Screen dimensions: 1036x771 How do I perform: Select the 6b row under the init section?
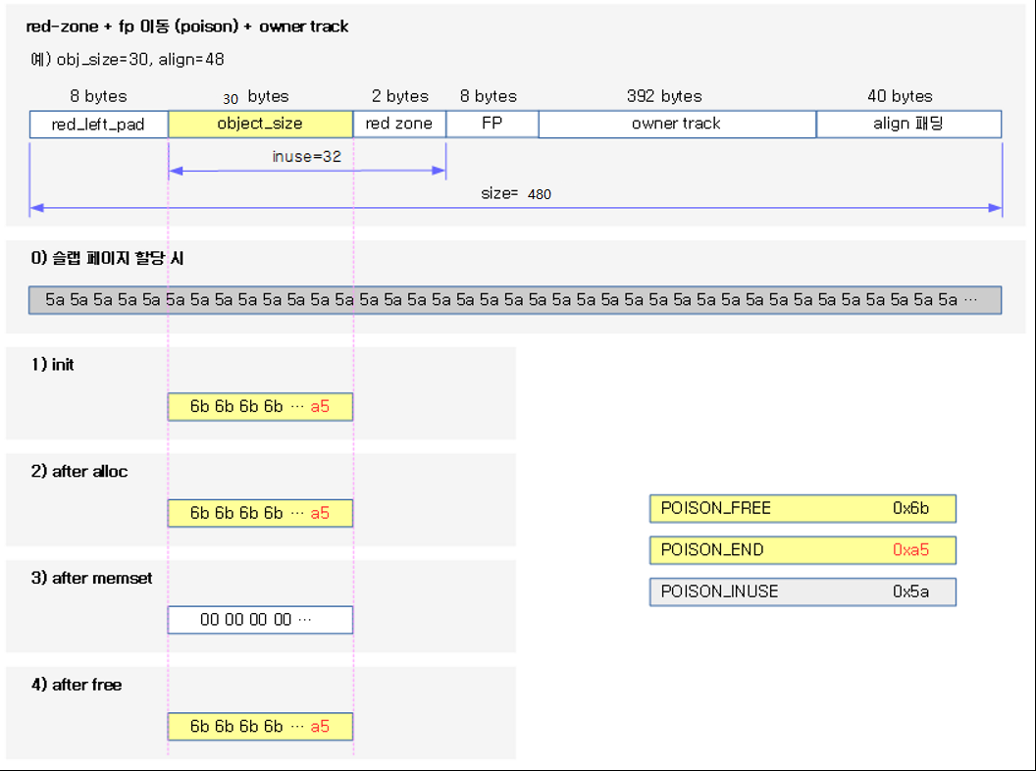260,406
